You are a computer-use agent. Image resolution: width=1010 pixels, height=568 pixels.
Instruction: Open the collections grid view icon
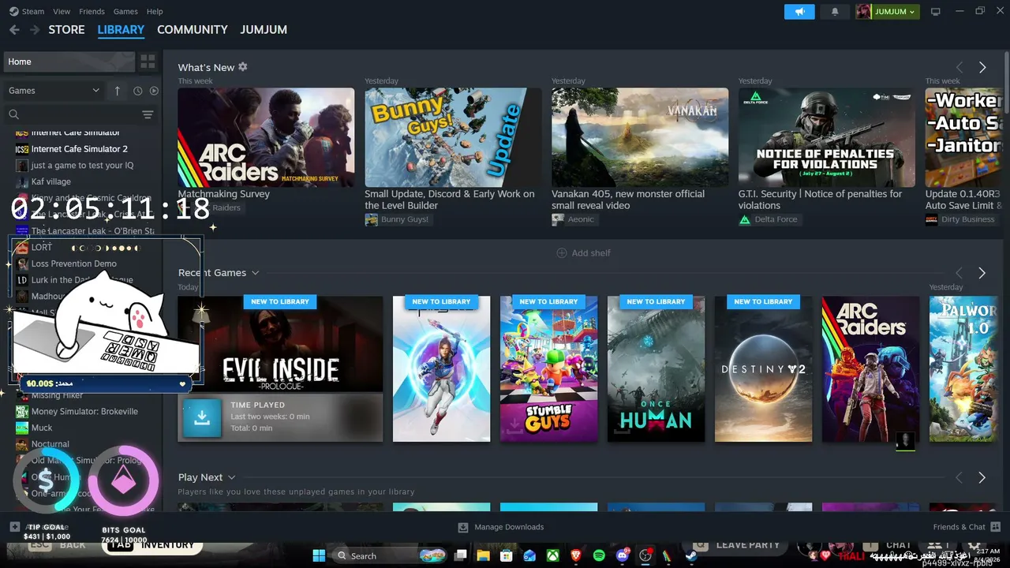coord(148,62)
